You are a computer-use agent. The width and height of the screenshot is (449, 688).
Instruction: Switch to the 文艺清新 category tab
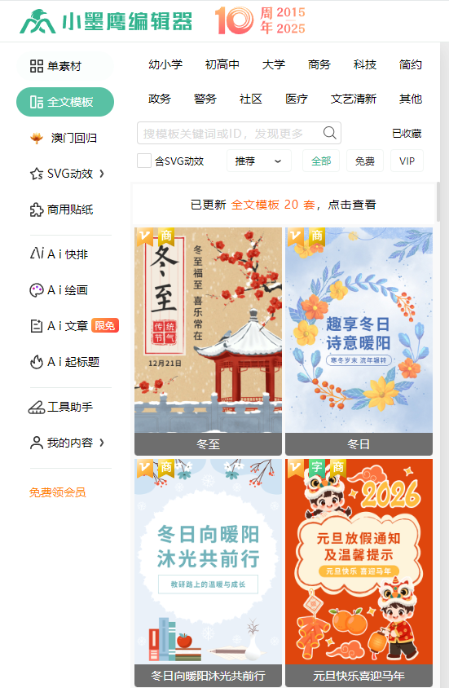tap(354, 99)
